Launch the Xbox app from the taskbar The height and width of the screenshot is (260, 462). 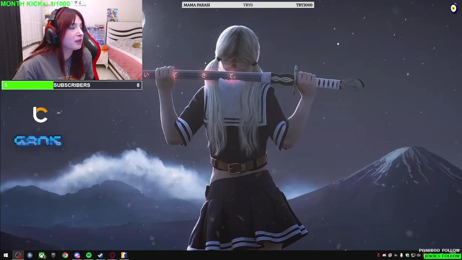42,255
